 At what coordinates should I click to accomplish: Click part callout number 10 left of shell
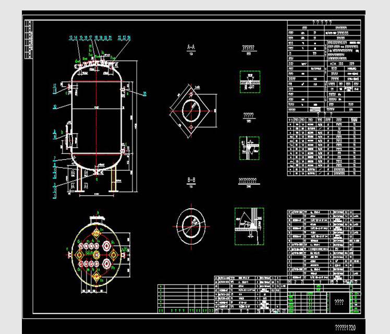(55, 107)
